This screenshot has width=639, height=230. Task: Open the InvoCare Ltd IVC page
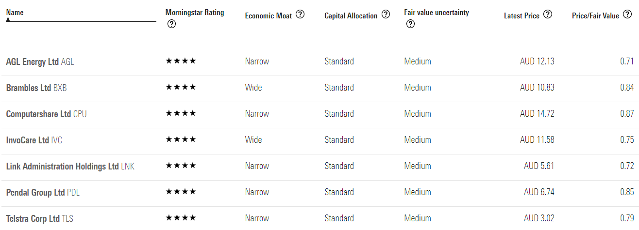tap(34, 140)
